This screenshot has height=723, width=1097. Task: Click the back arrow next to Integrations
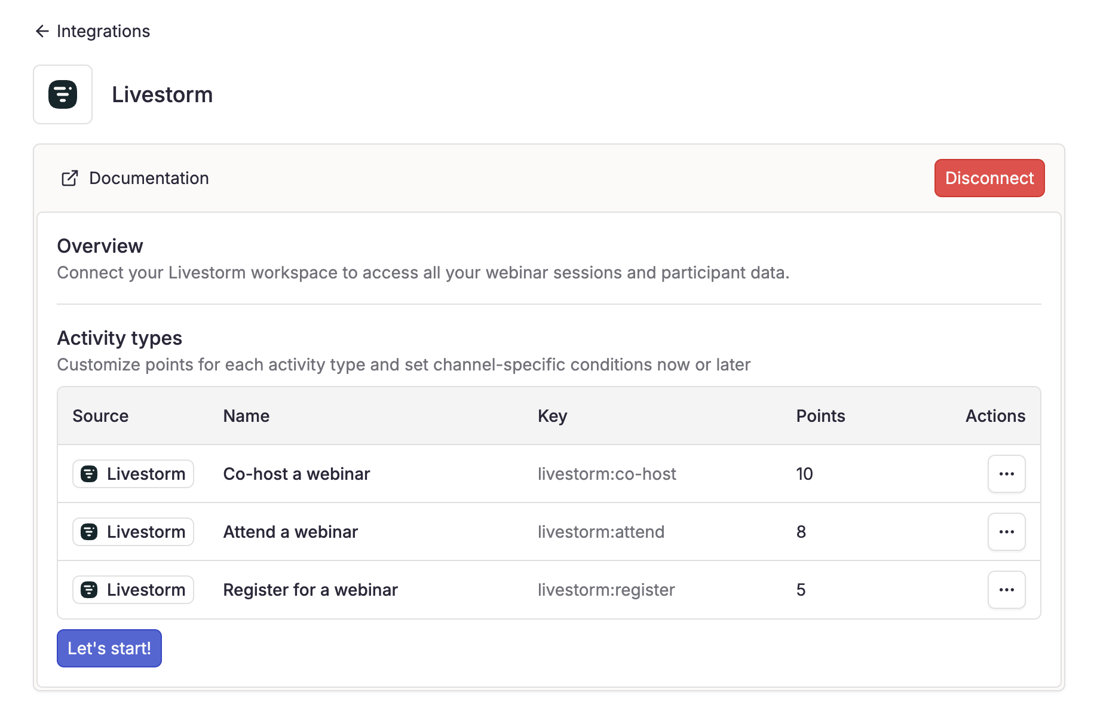pos(42,31)
